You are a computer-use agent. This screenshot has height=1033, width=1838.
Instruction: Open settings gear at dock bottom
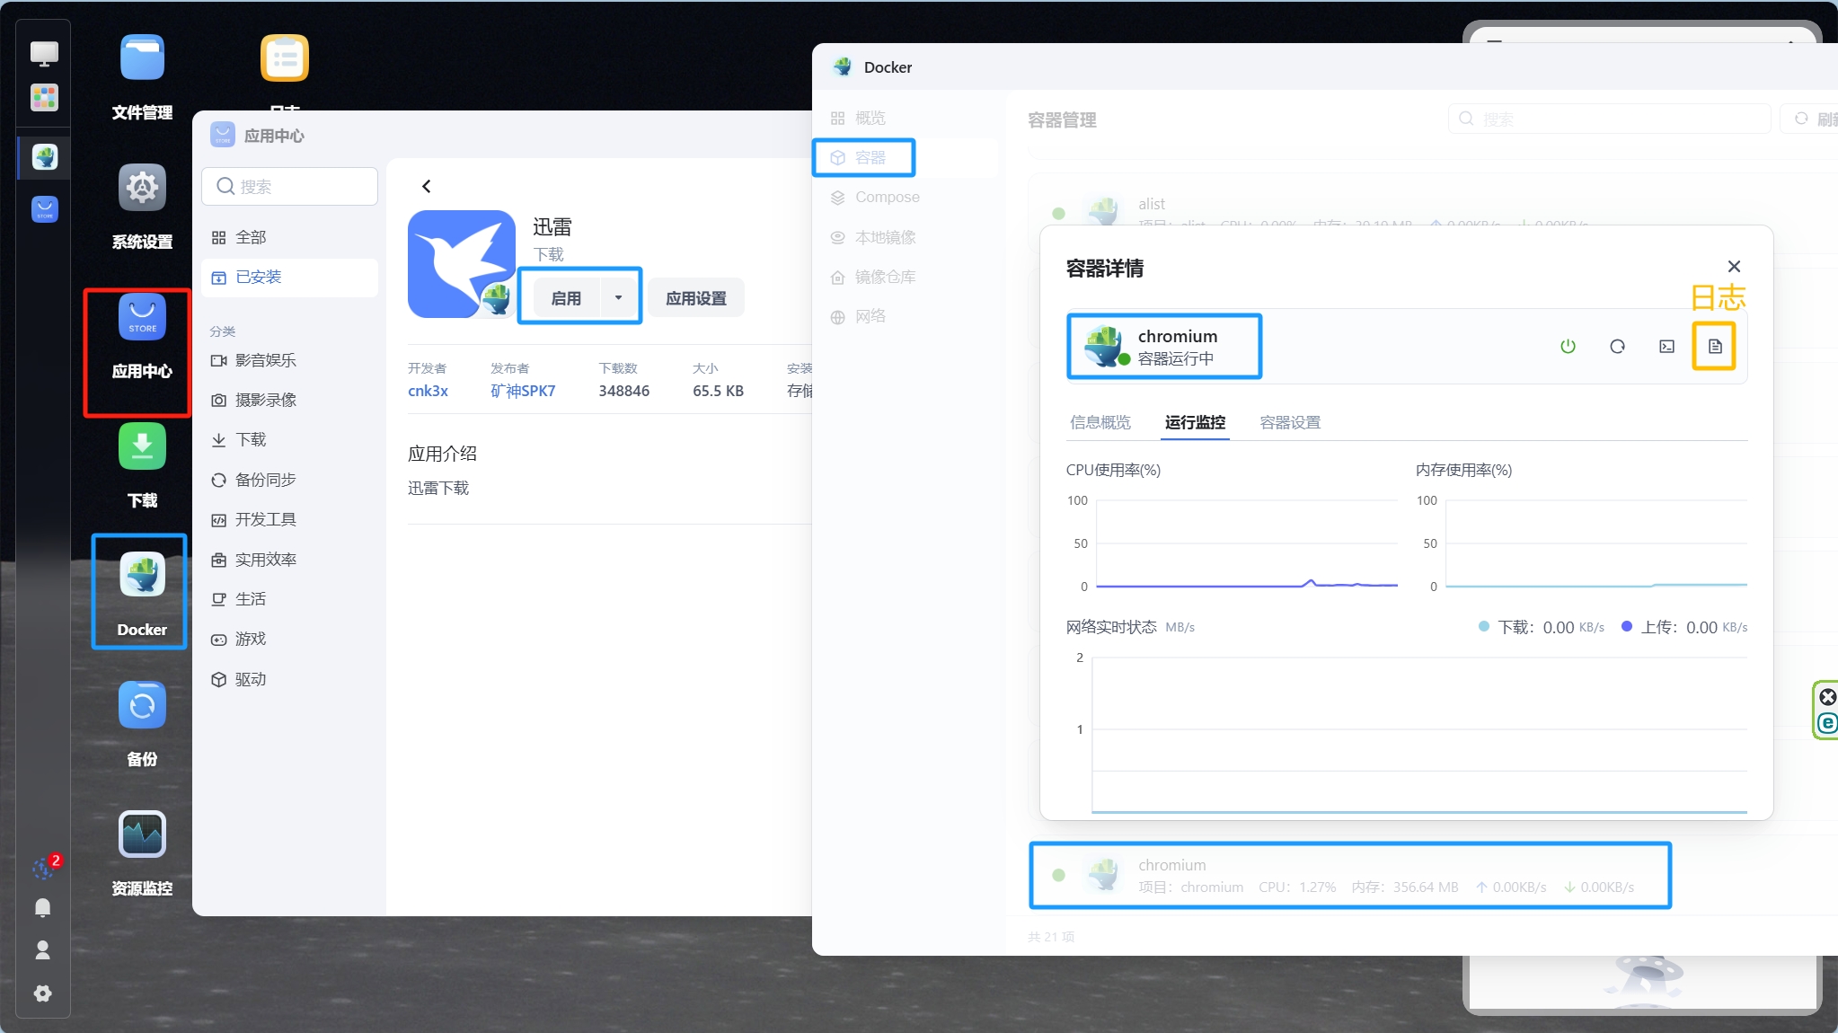tap(42, 993)
